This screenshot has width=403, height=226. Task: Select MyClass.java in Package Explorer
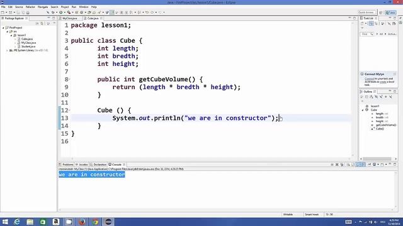[x=28, y=43]
